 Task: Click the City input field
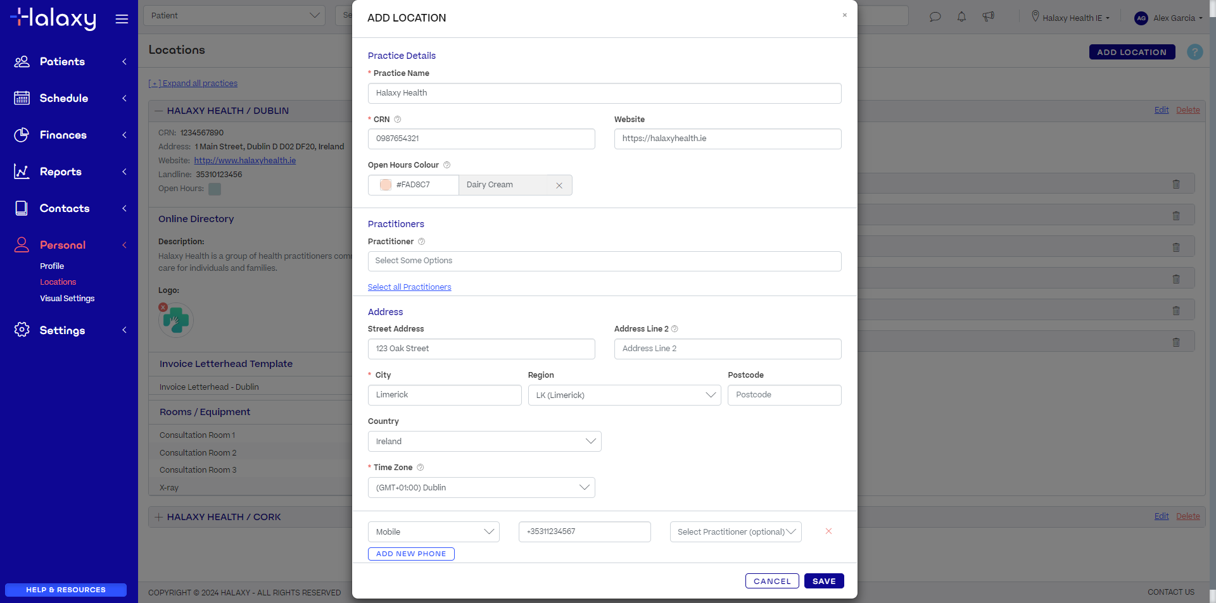(445, 395)
